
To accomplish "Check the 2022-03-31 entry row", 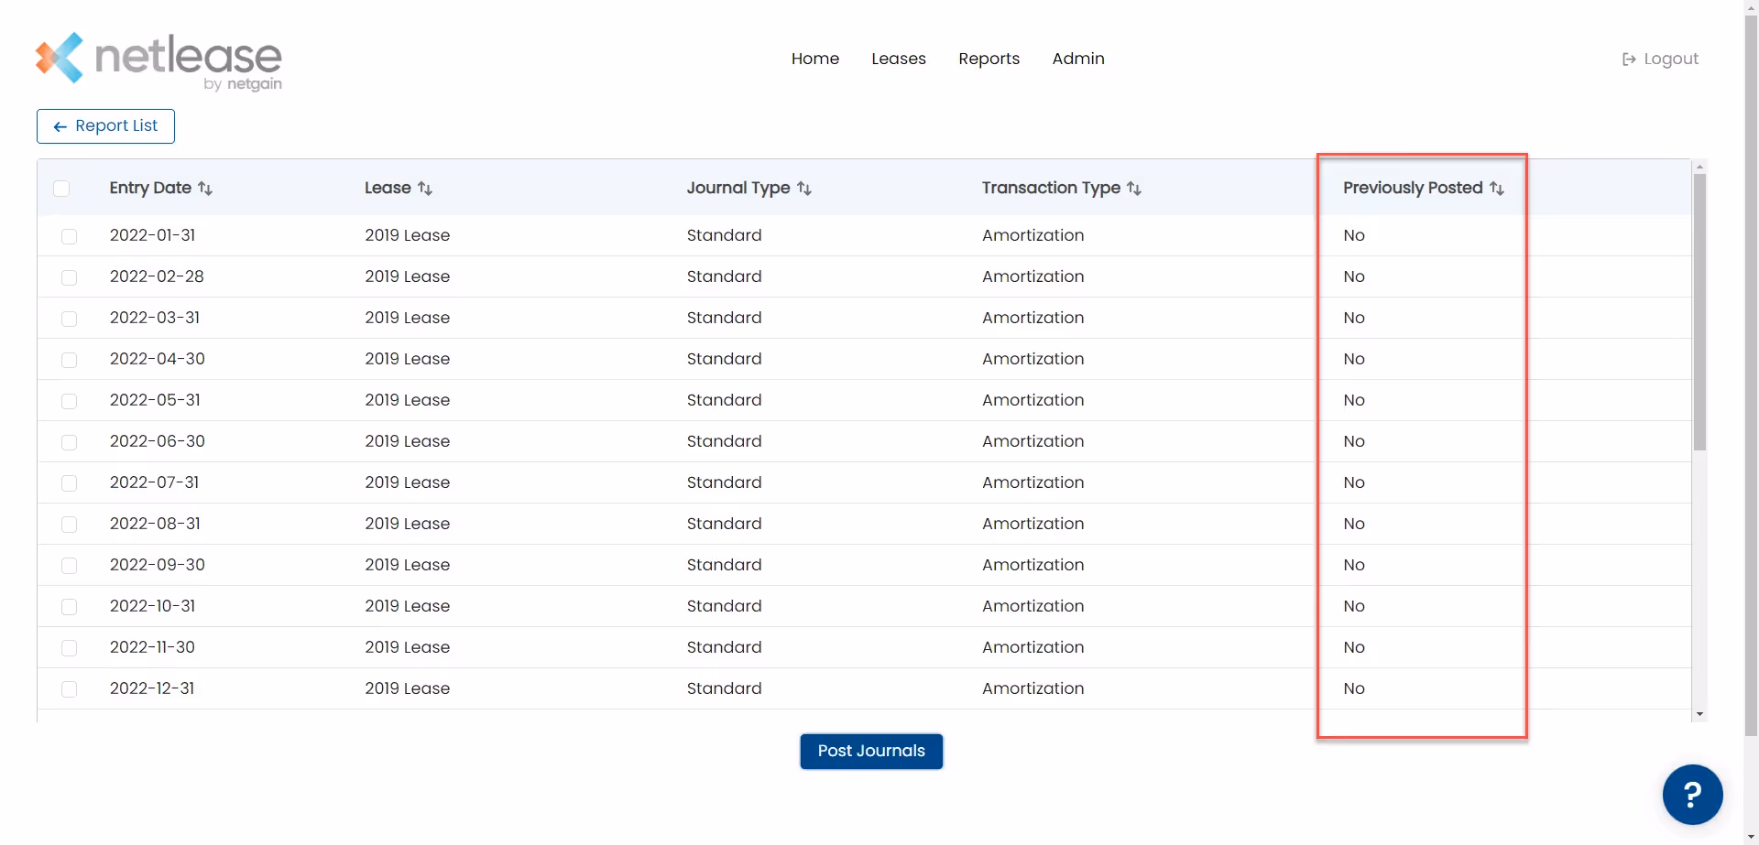I will click(69, 319).
